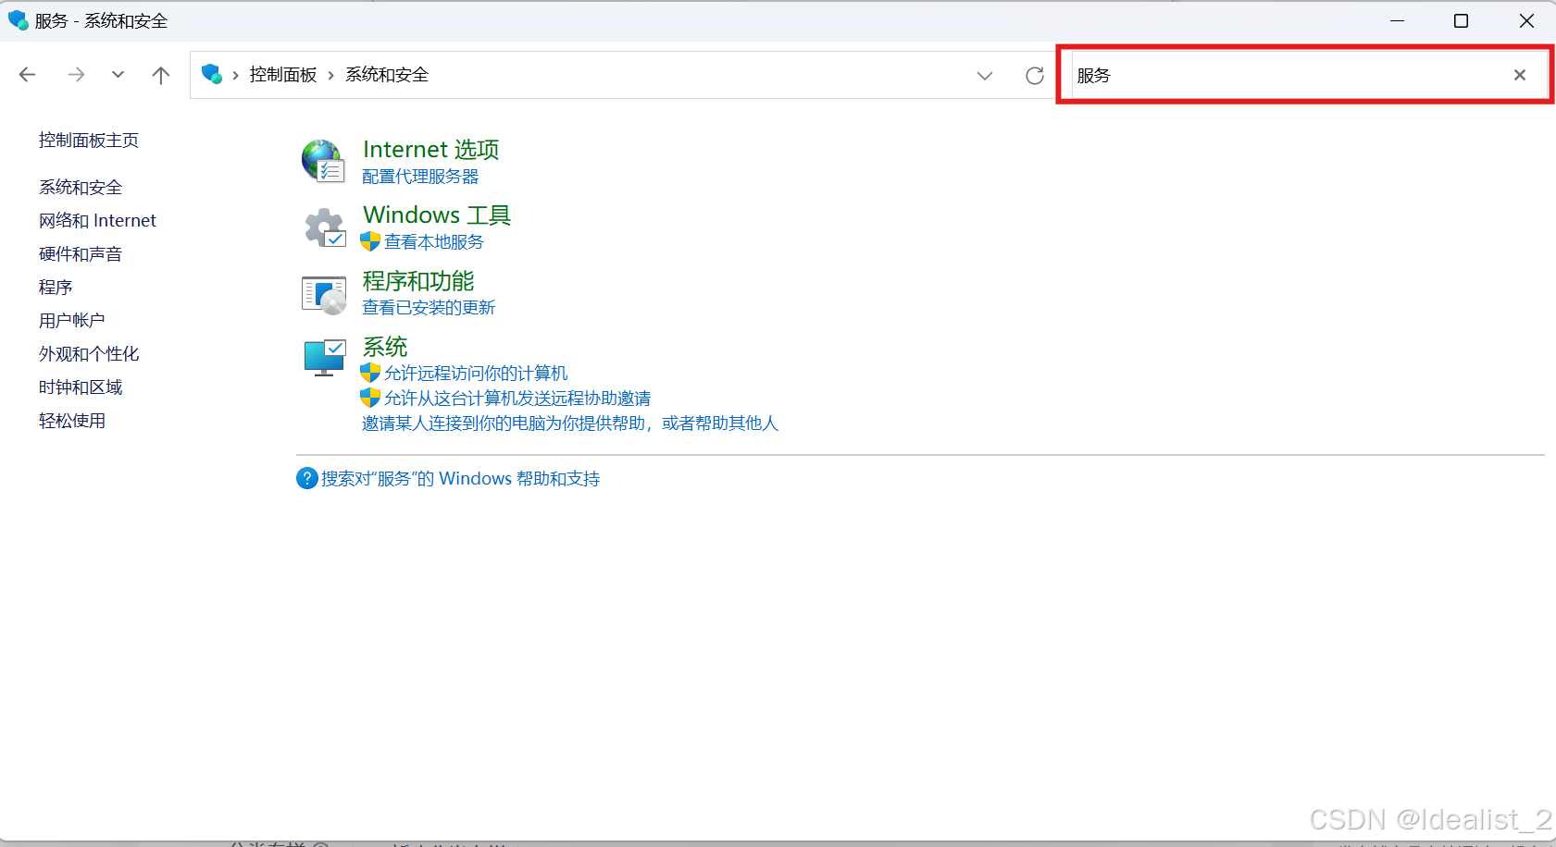The width and height of the screenshot is (1556, 847).
Task: Open the Windows 工具 heading
Action: (437, 215)
